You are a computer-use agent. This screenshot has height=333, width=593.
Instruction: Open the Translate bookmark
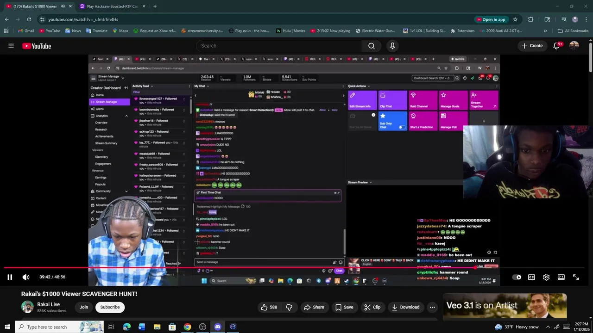pos(97,31)
